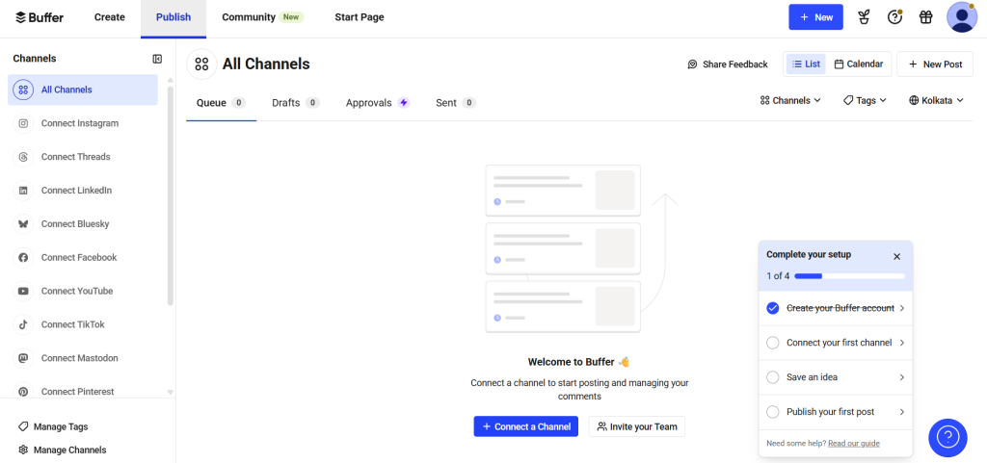Click the YouTube icon in sidebar
The width and height of the screenshot is (987, 463).
coord(23,291)
